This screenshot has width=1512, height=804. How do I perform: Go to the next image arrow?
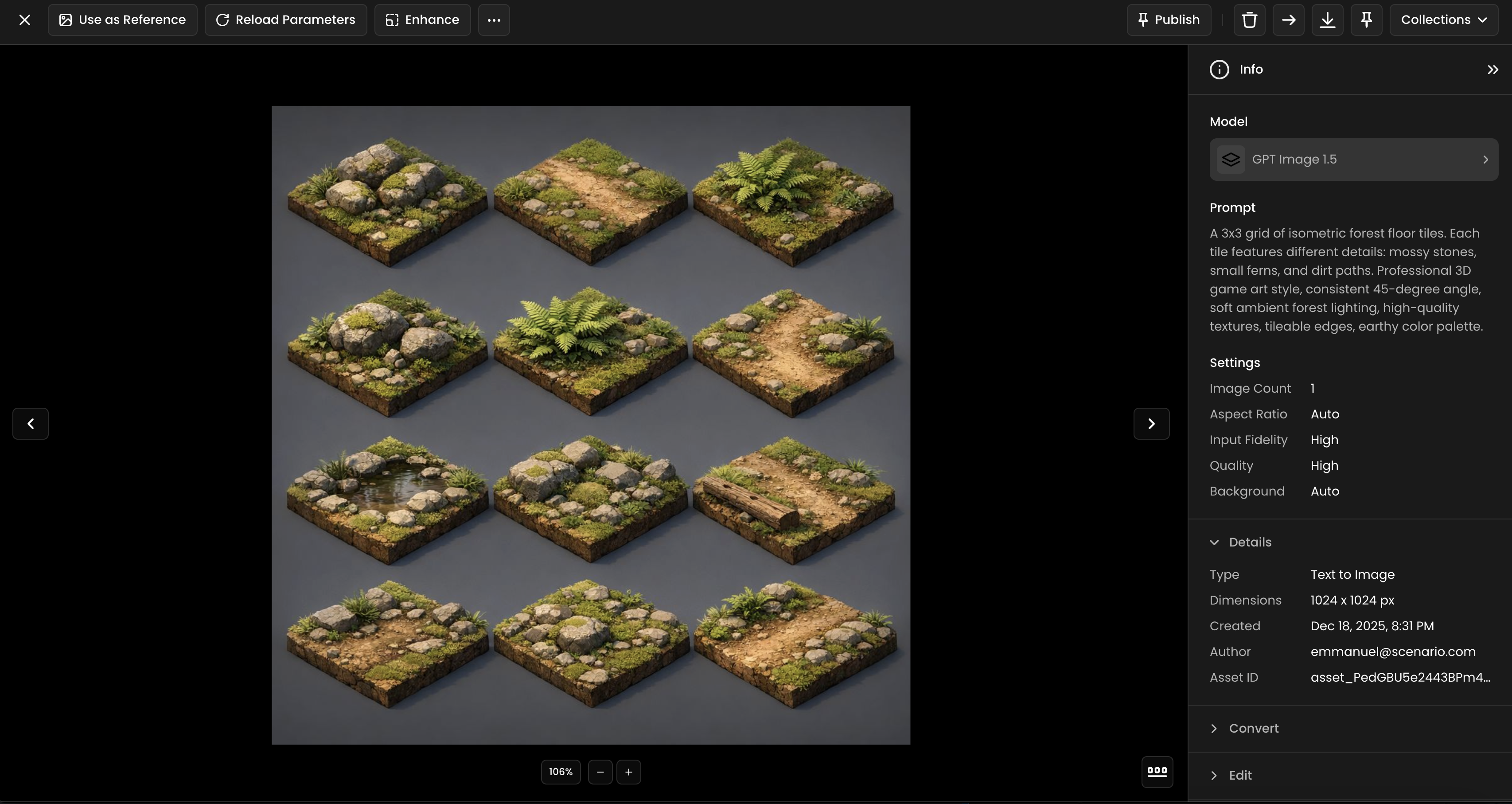click(x=1151, y=424)
